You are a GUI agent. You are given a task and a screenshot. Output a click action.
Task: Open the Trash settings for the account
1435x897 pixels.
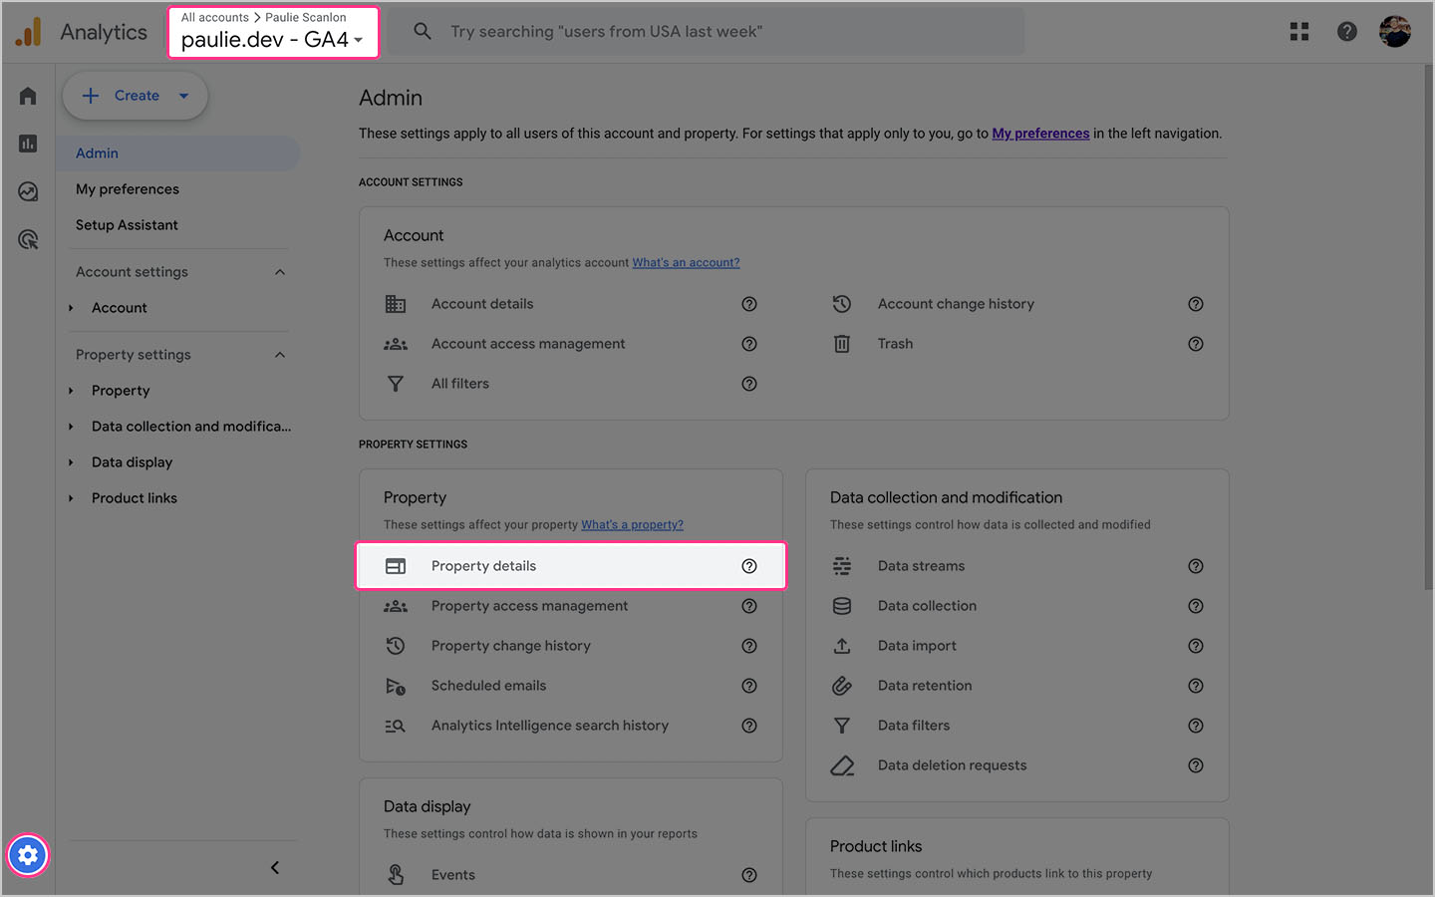[894, 343]
